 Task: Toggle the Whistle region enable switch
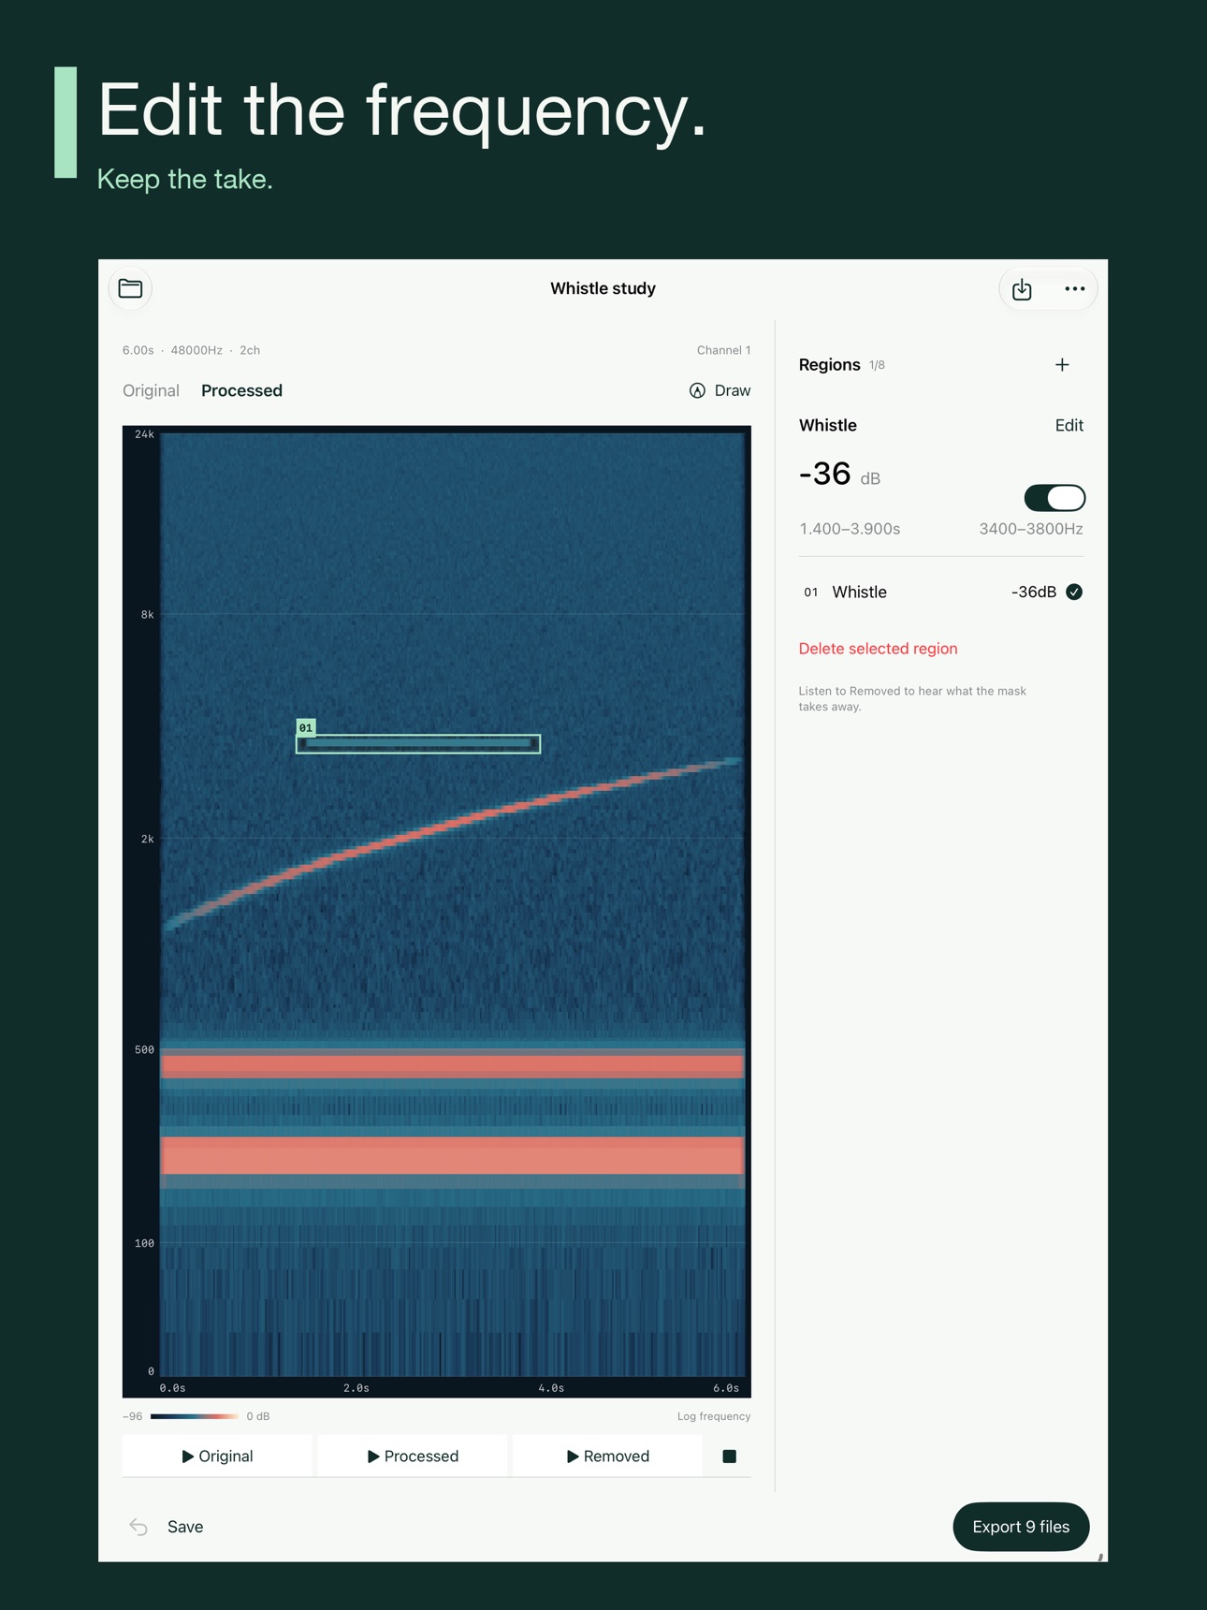click(x=1054, y=498)
